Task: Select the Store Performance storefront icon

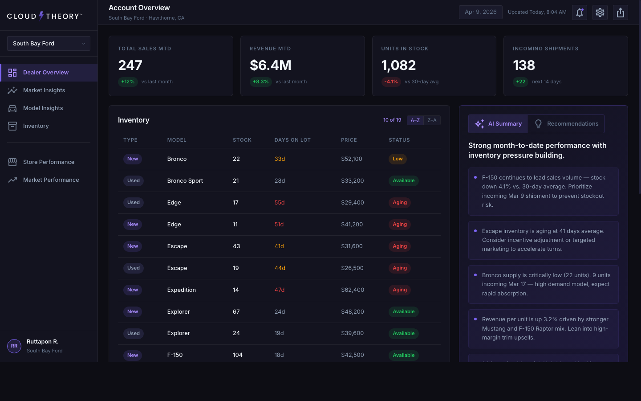Action: pyautogui.click(x=12, y=162)
